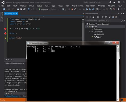
Task: Open the active files dropdown arrow
Action: [83, 14]
